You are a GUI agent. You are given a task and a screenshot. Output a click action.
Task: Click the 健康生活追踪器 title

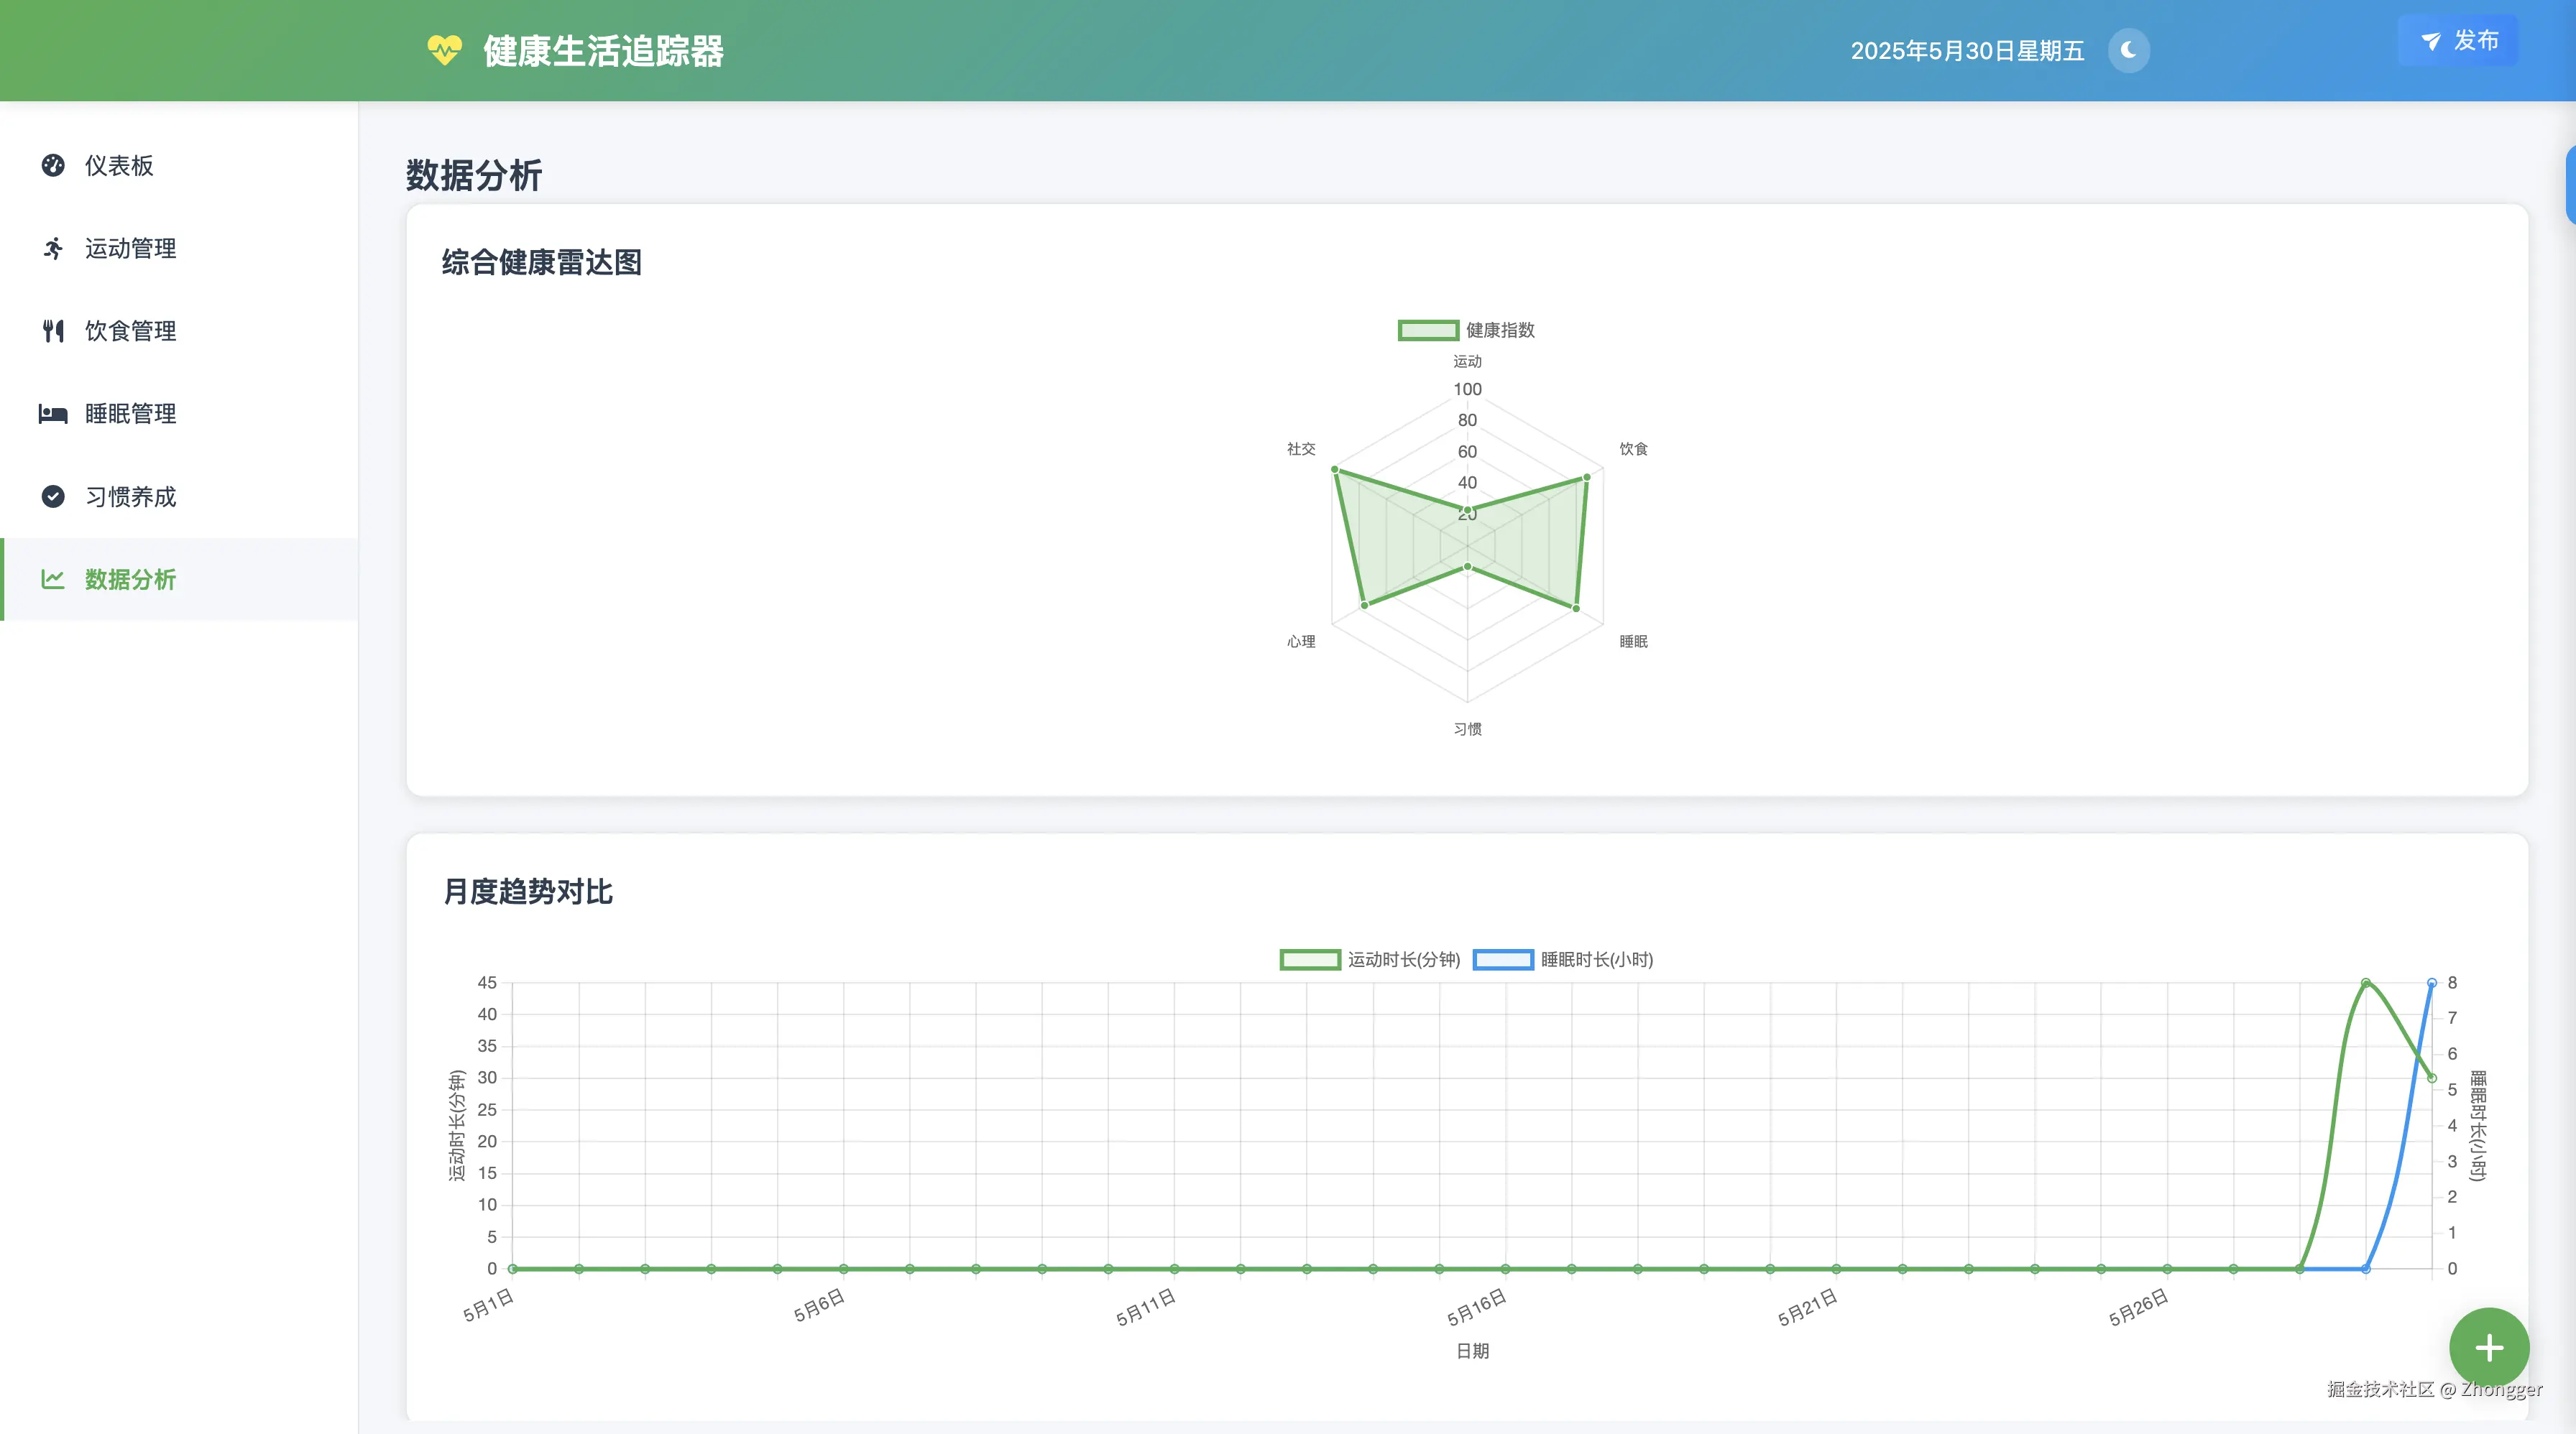tap(603, 51)
